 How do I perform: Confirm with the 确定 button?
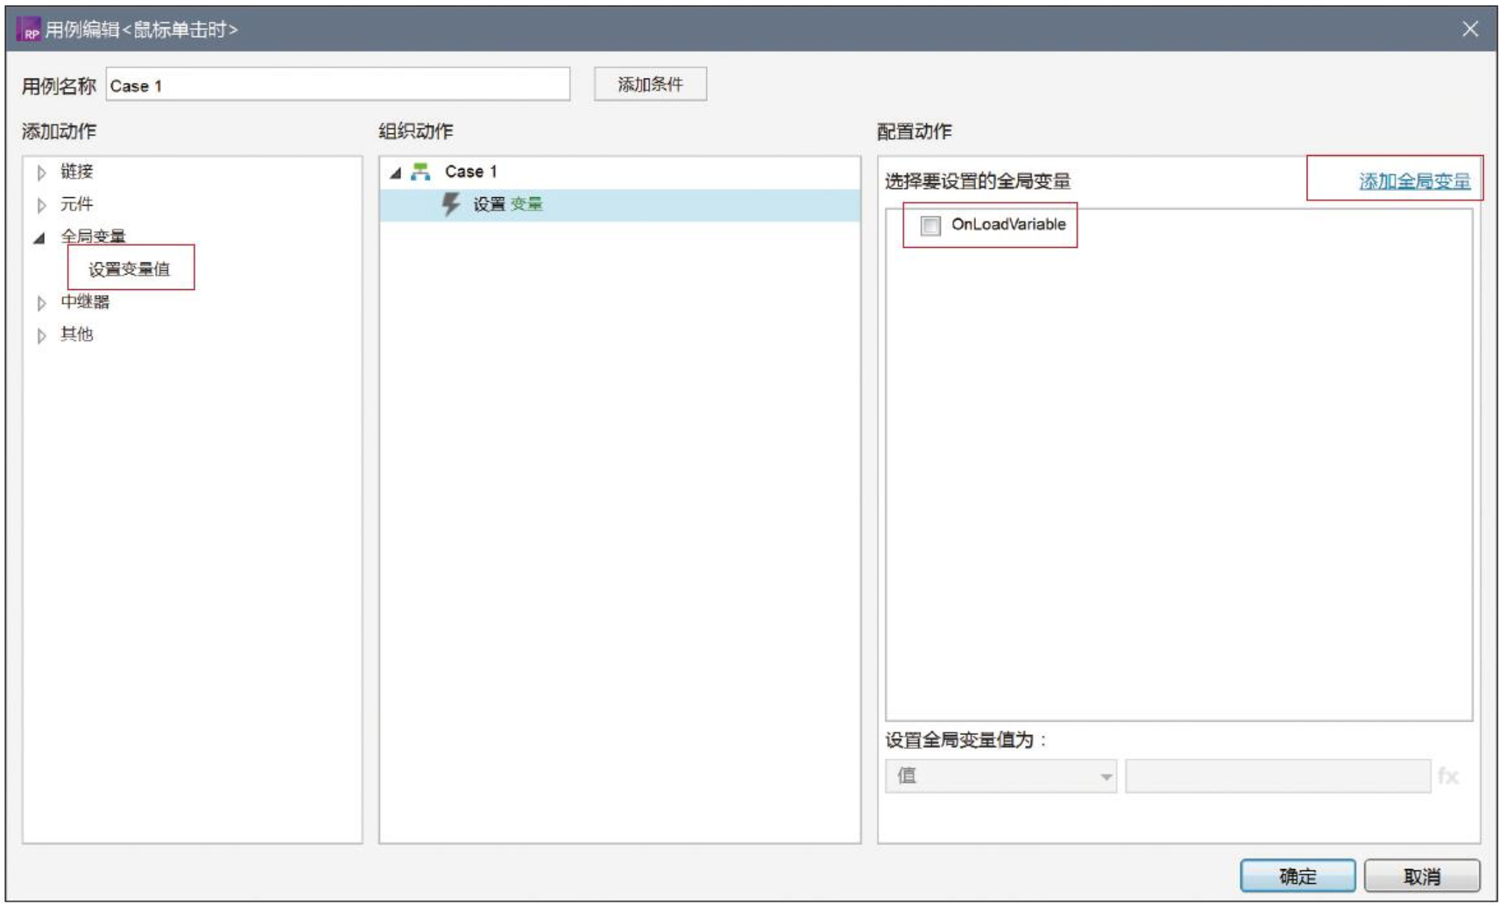point(1298,876)
